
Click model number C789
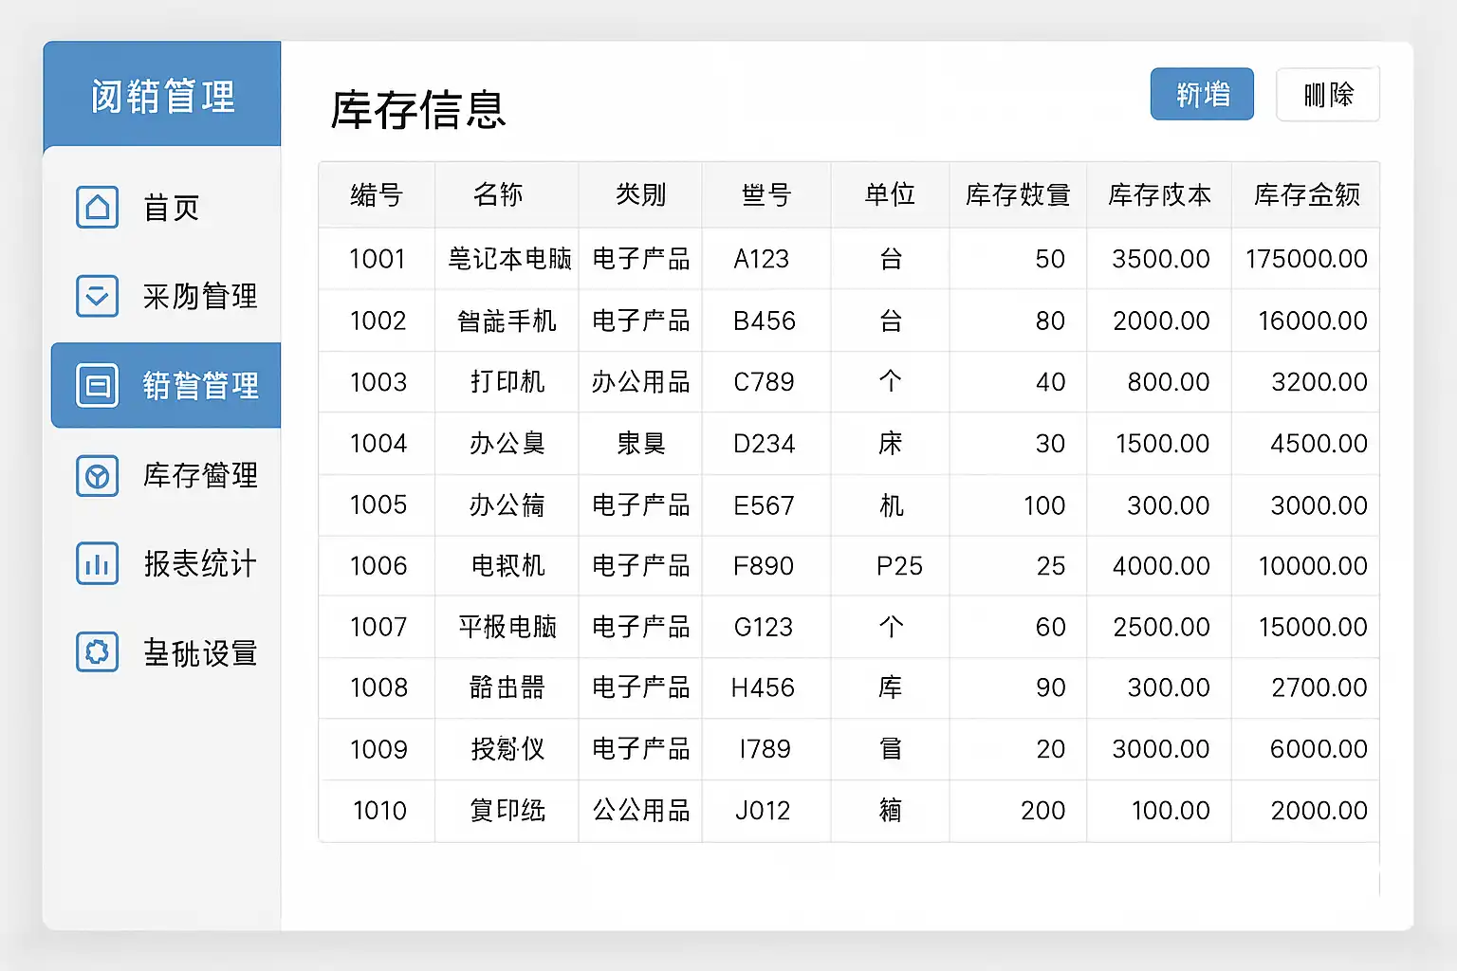point(764,382)
